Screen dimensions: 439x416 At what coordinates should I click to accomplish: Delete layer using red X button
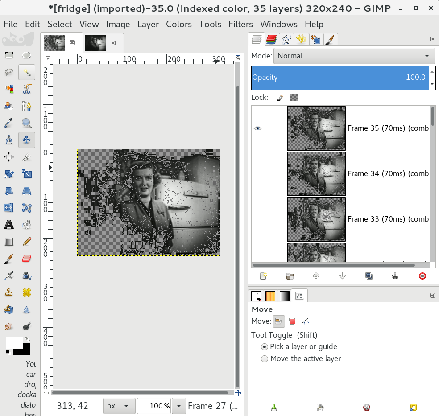(x=422, y=276)
